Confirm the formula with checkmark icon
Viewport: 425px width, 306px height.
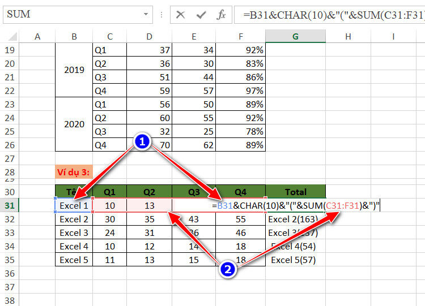click(x=201, y=15)
